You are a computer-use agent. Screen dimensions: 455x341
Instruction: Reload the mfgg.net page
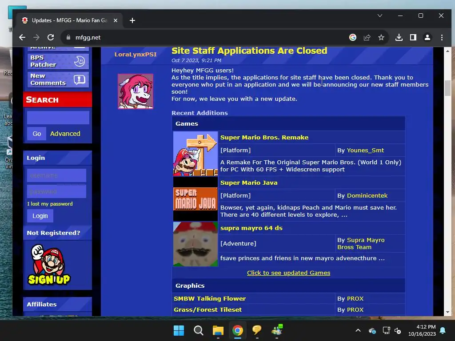tap(51, 37)
